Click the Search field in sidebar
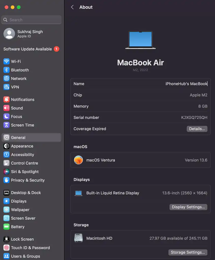215x260 pixels. coord(32,20)
